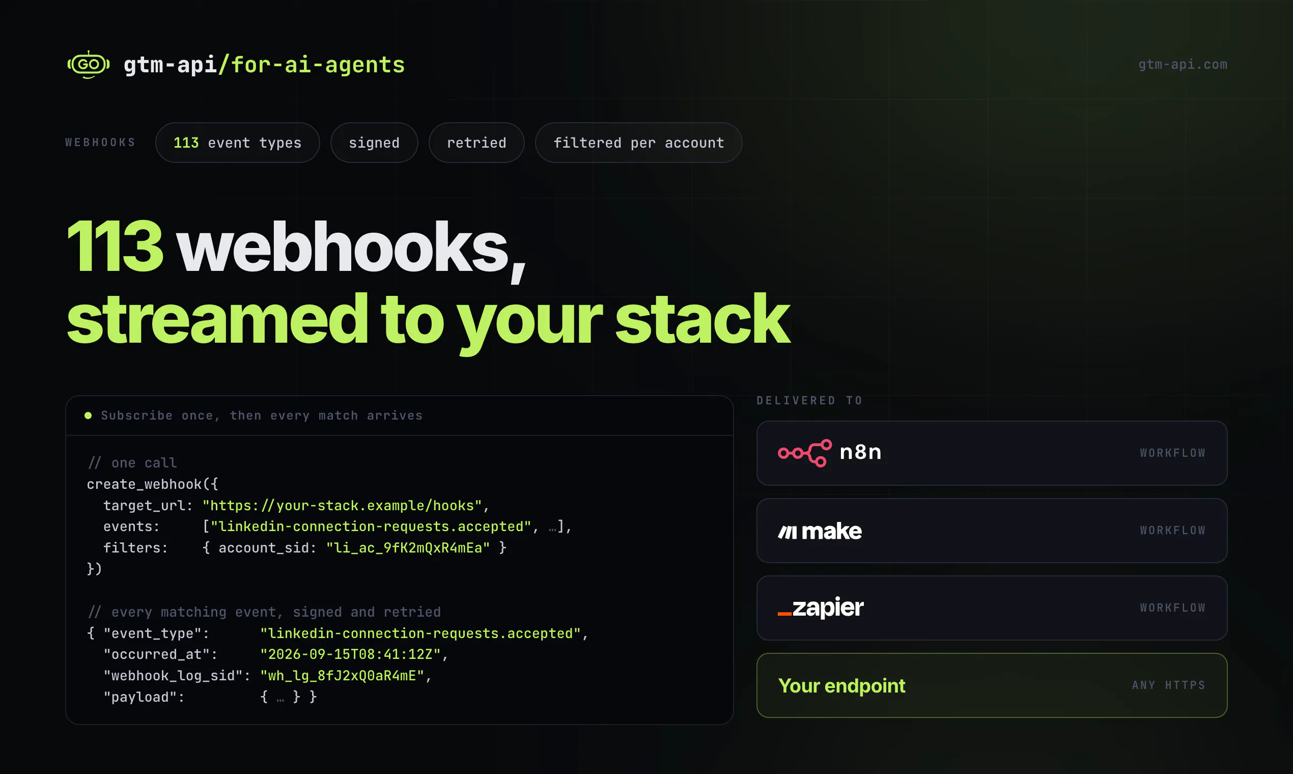Click the "event_type" key in the payload
The image size is (1293, 774).
pos(152,633)
